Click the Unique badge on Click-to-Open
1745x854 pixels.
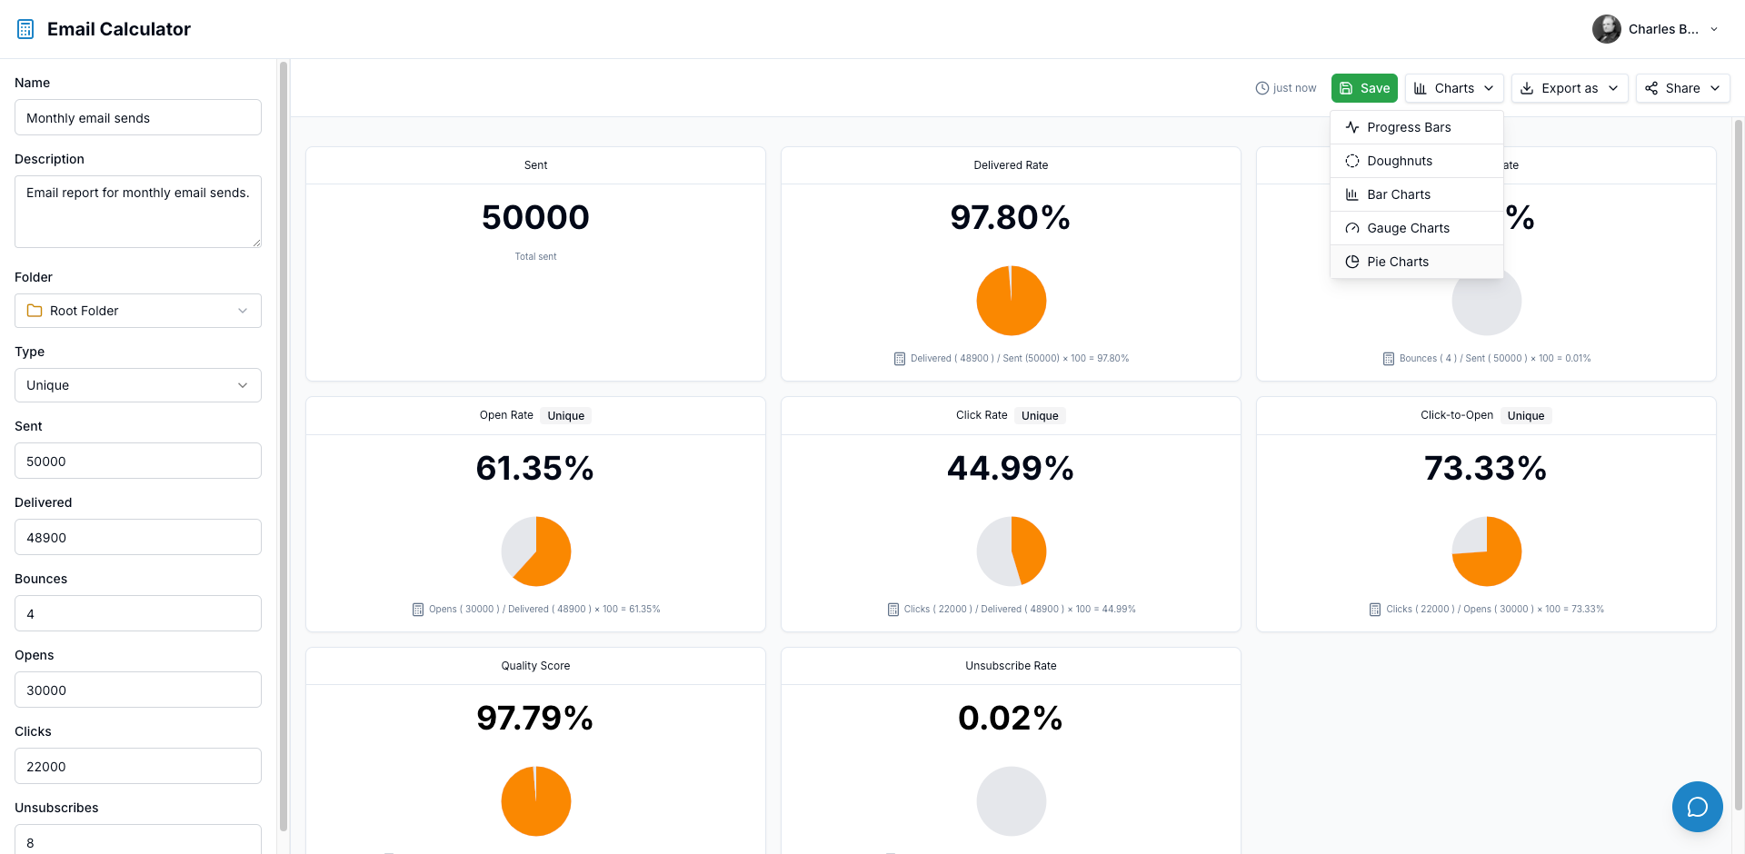pyautogui.click(x=1526, y=415)
